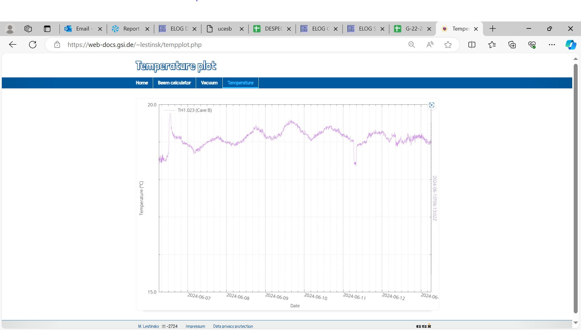The width and height of the screenshot is (581, 330).
Task: Open the browser profile avatar menu
Action: [10, 29]
